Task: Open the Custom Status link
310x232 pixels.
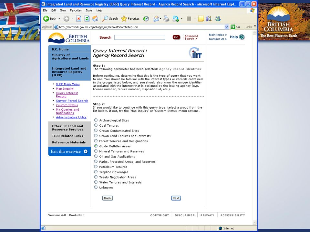Action: pos(67,105)
